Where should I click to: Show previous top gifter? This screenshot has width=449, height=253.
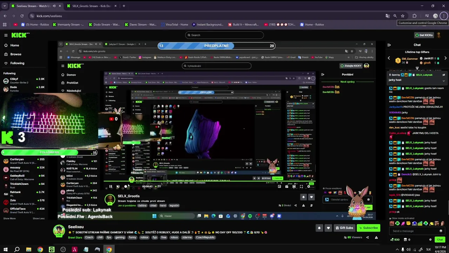click(389, 58)
